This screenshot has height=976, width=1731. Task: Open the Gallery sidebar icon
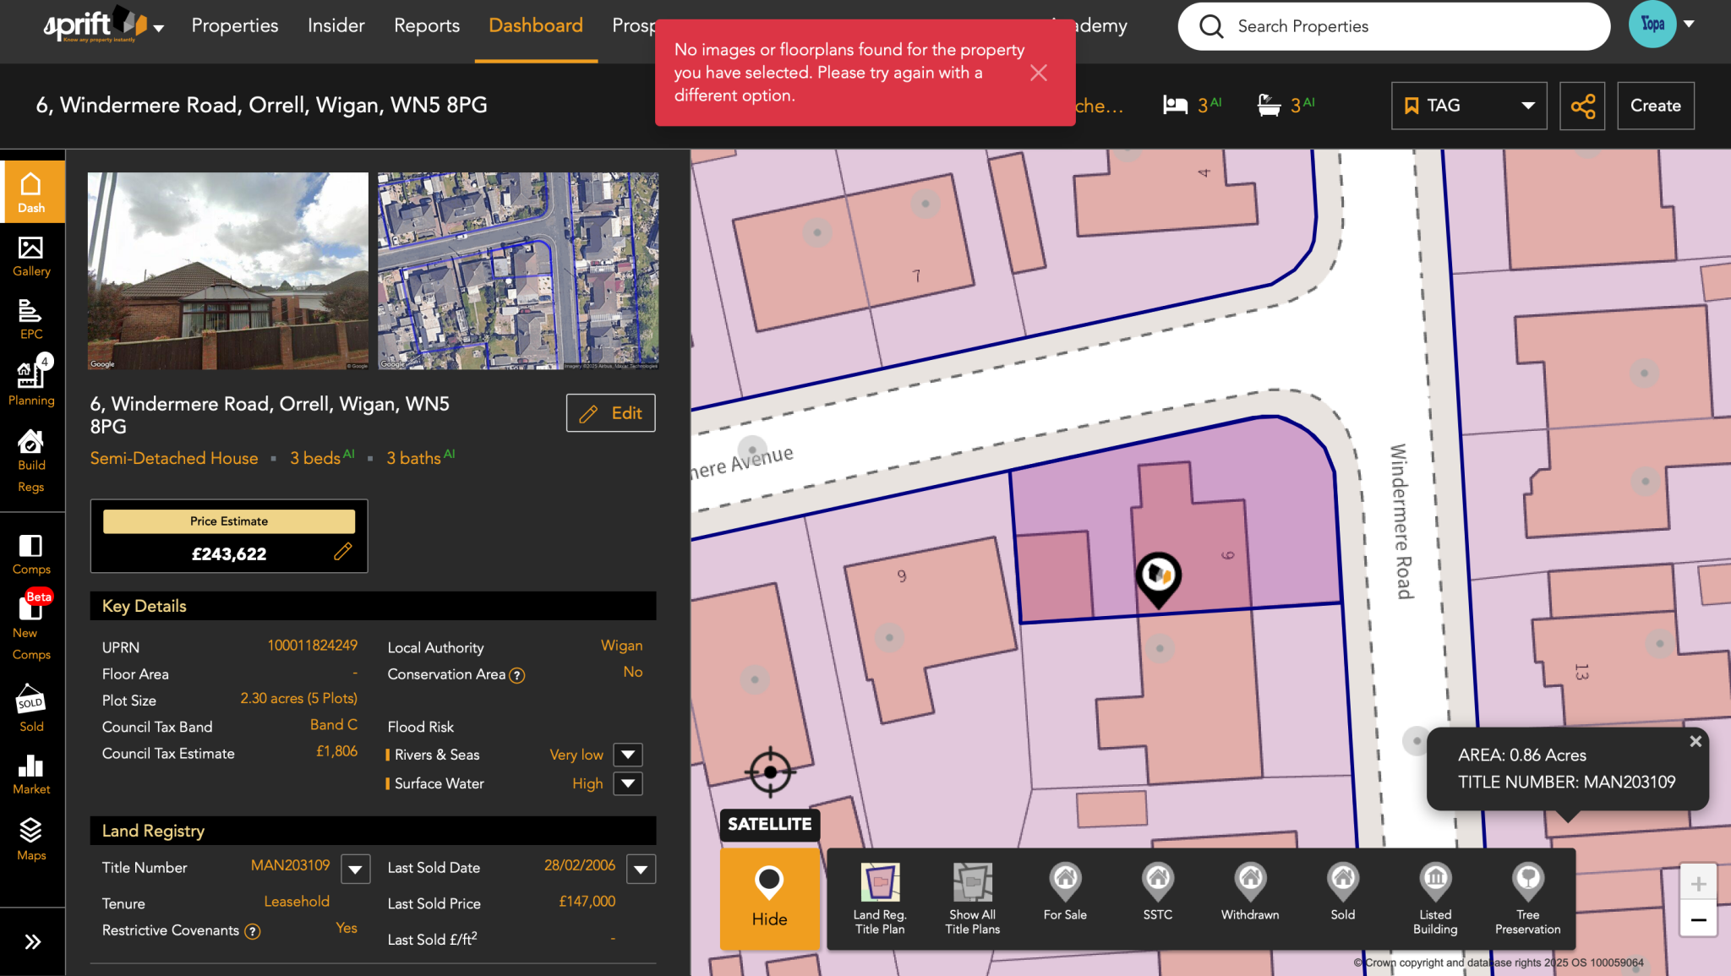(x=31, y=257)
